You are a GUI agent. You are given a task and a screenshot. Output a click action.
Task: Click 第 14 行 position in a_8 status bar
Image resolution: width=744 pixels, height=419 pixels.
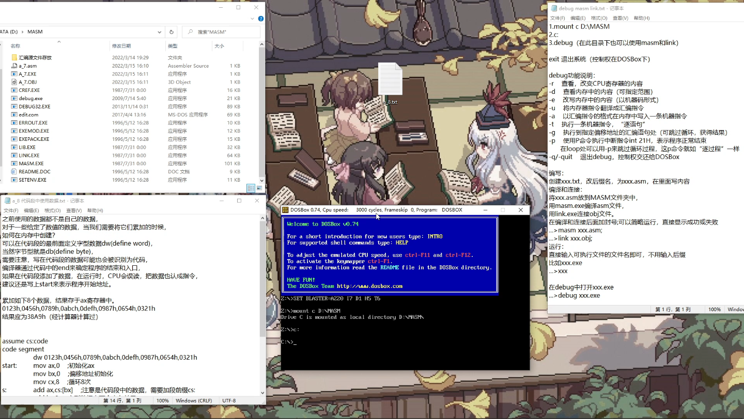point(122,401)
